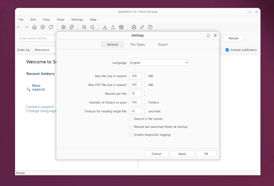Decrease Timeout for reading single file

click(144, 113)
